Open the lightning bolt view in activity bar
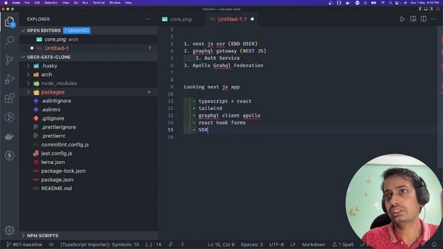Image resolution: width=443 pixels, height=249 pixels. 10,156
